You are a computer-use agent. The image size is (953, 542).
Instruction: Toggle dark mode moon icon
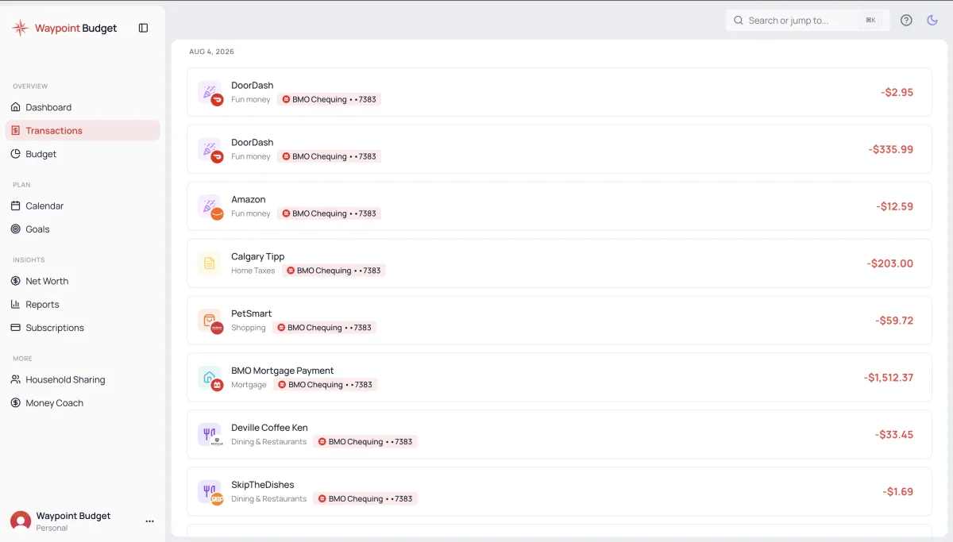pos(932,21)
